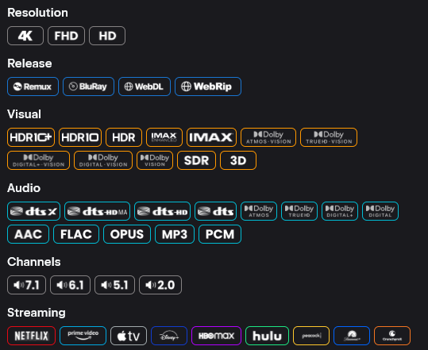428x350 pixels.
Task: Select the HDR10 visual badge
Action: point(80,137)
